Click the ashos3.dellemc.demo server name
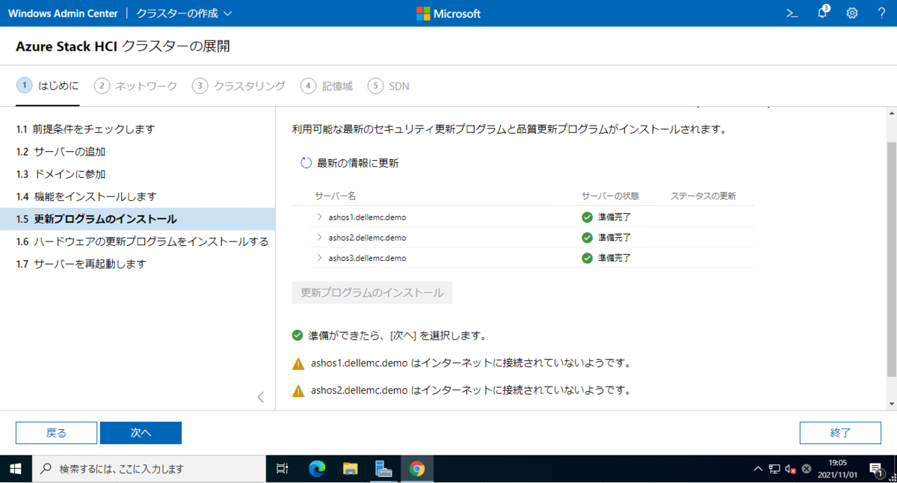The image size is (897, 483). [367, 258]
